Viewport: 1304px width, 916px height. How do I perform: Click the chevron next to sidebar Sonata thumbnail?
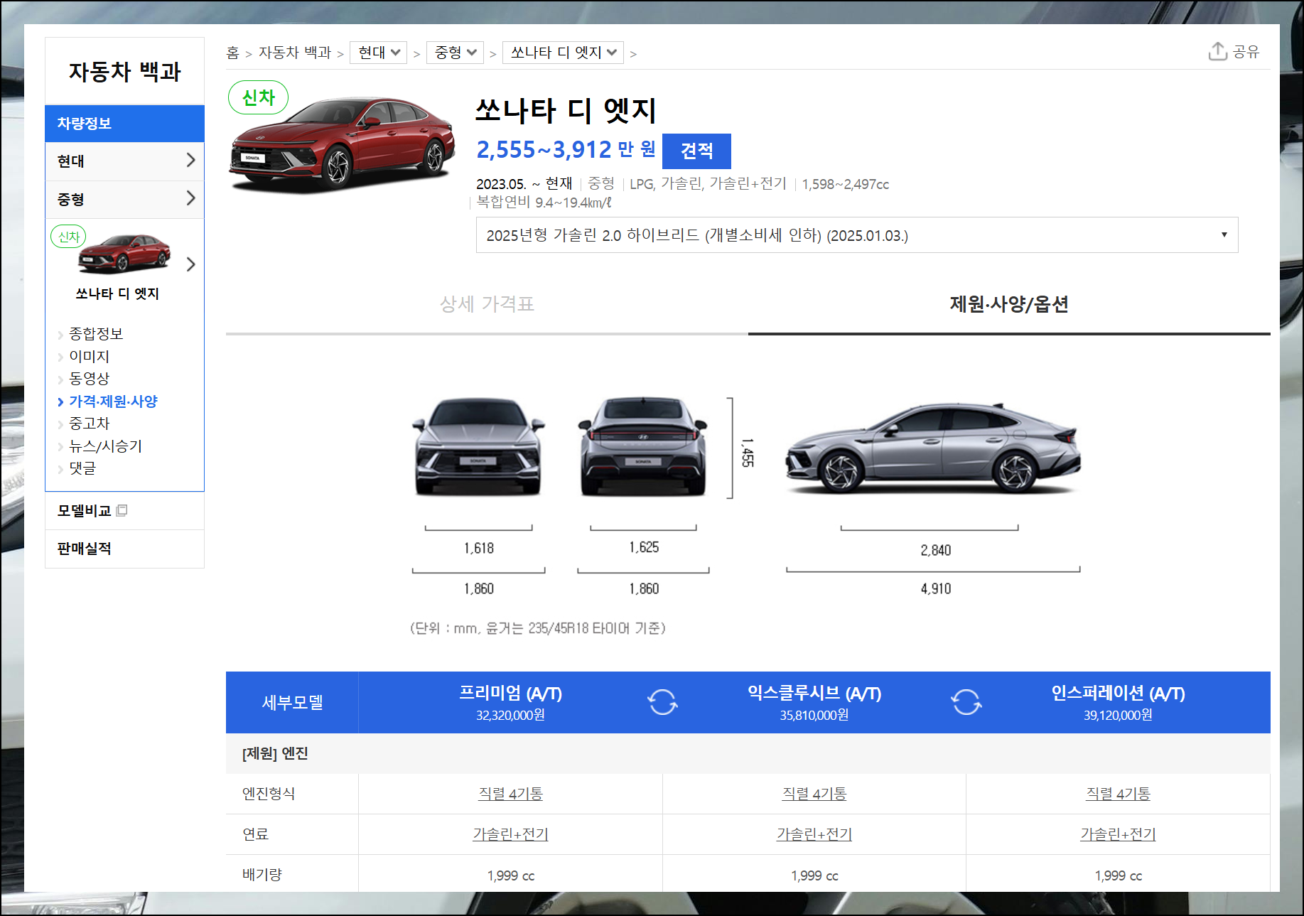(x=190, y=264)
